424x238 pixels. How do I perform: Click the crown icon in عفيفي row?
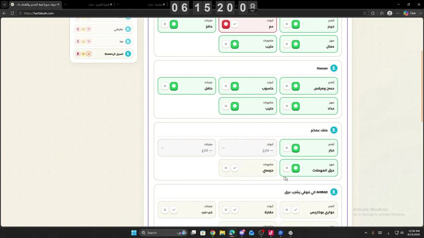click(x=83, y=29)
